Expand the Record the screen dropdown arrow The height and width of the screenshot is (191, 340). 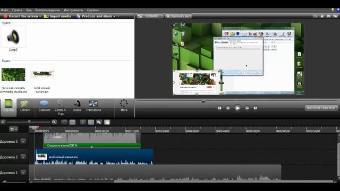(40, 16)
